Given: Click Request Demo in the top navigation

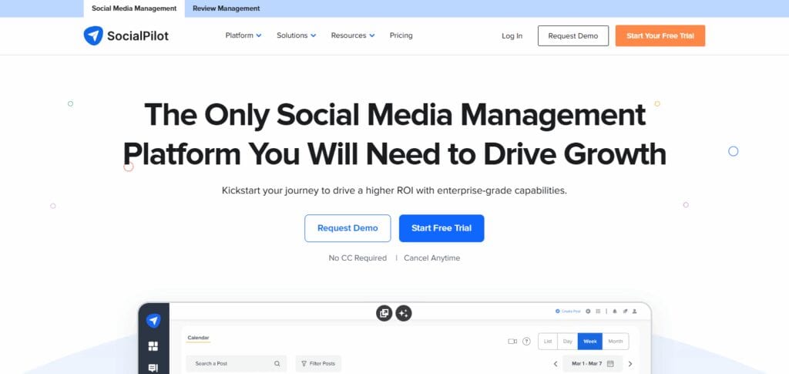Looking at the screenshot, I should (573, 35).
